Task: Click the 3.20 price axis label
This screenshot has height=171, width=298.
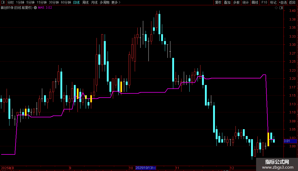Action: (292, 78)
